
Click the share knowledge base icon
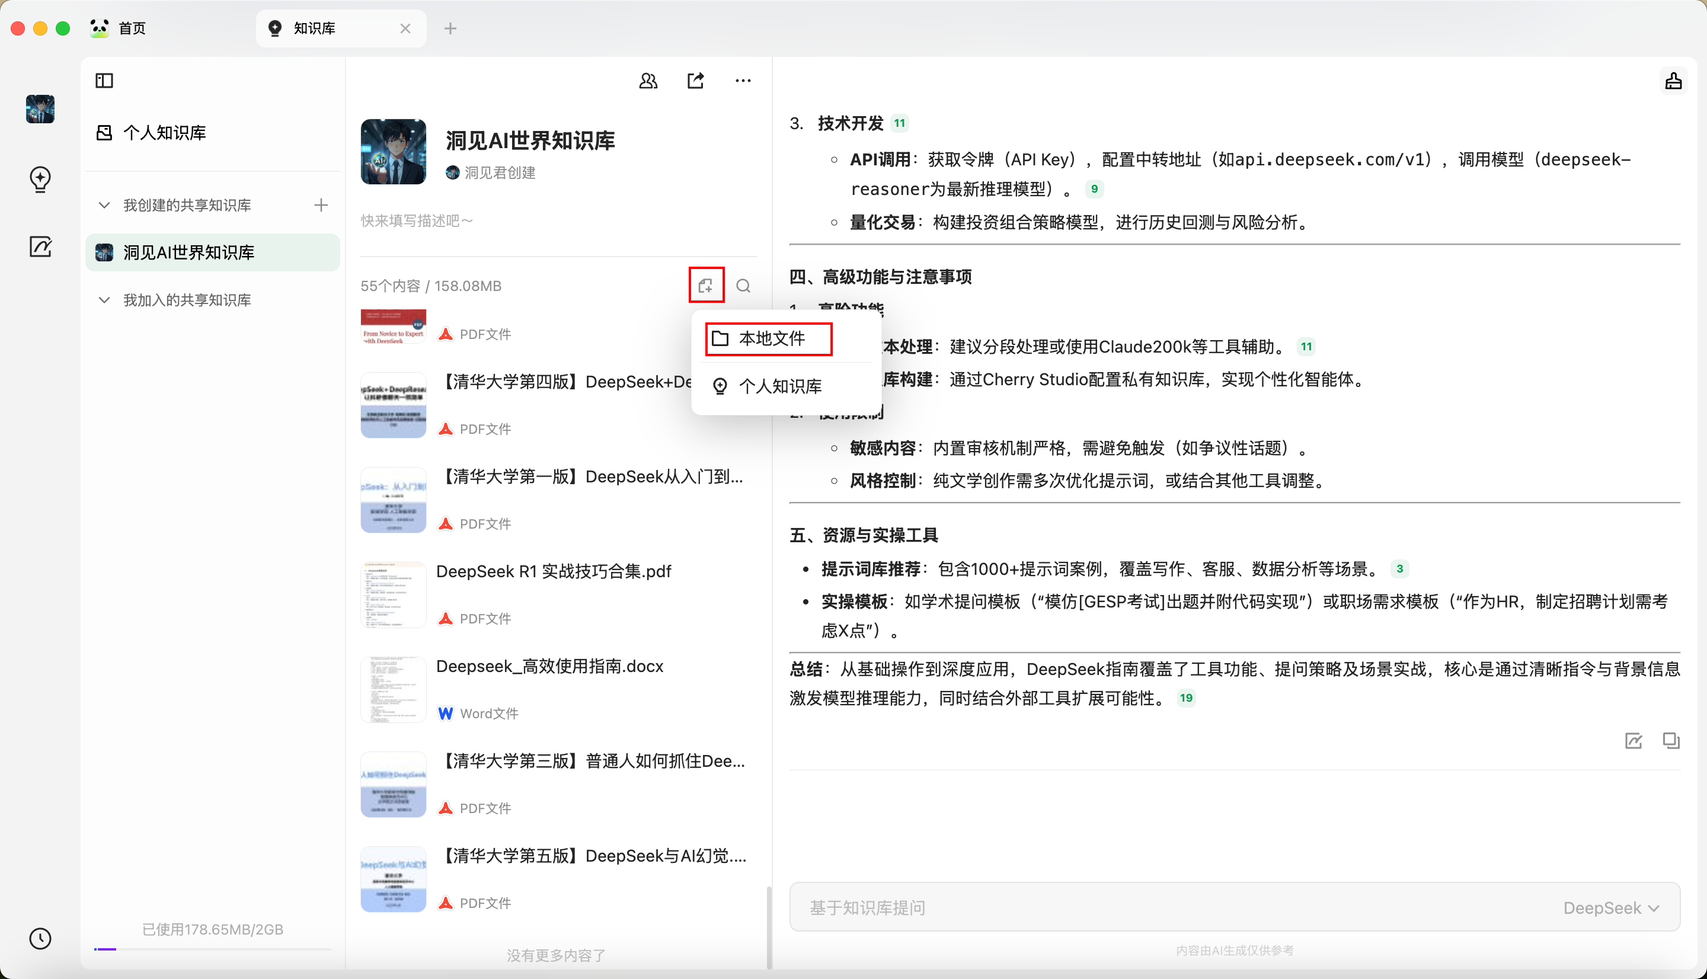[695, 81]
